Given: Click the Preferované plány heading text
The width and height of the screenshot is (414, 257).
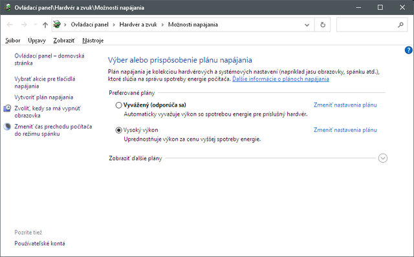Looking at the screenshot, I should tap(132, 93).
